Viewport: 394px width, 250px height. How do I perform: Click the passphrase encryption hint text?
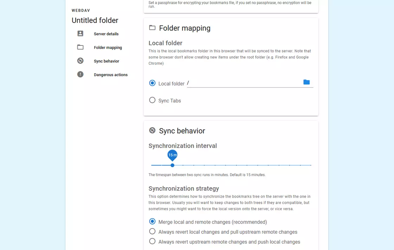pyautogui.click(x=230, y=5)
